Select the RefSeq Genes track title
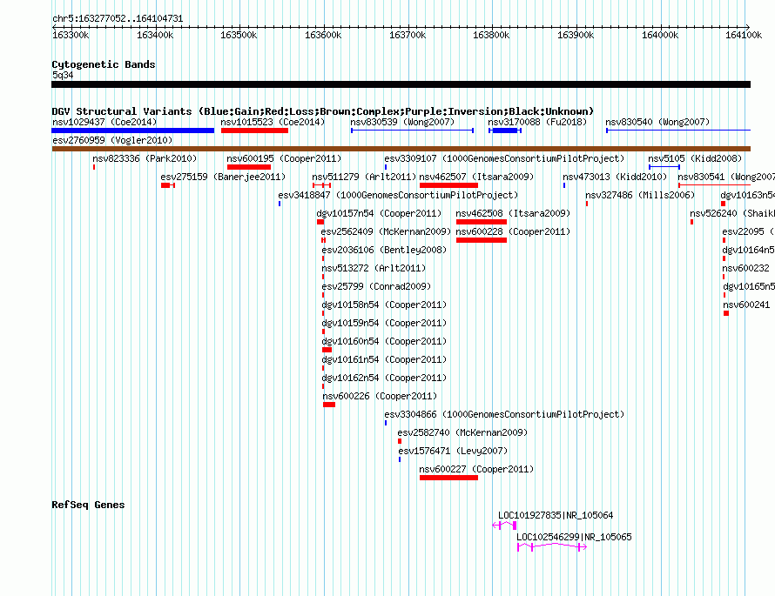This screenshot has height=596, width=775. pyautogui.click(x=88, y=505)
